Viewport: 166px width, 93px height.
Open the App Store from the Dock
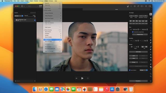click(x=112, y=89)
